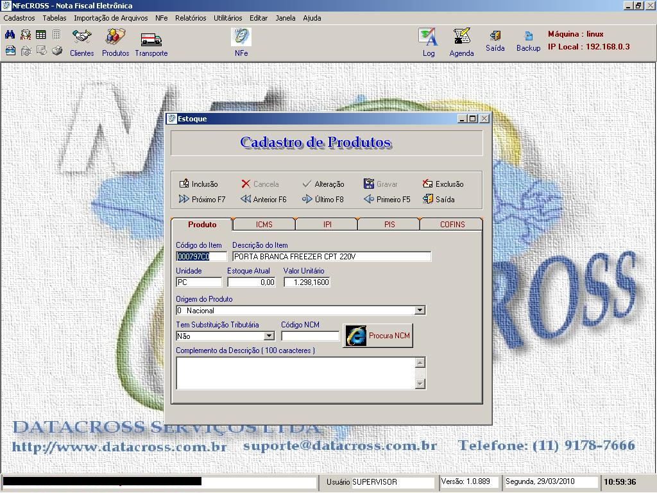The width and height of the screenshot is (657, 493).
Task: Click the Unidade input field
Action: [x=199, y=282]
